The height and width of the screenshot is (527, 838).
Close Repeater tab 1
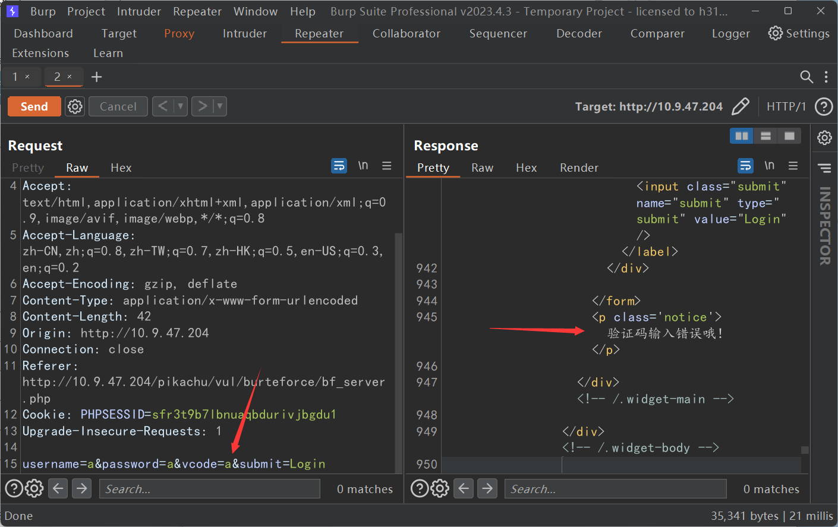click(x=27, y=77)
